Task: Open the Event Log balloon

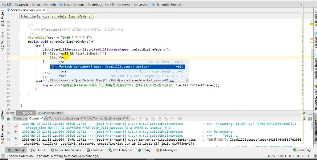Action: coord(302,150)
